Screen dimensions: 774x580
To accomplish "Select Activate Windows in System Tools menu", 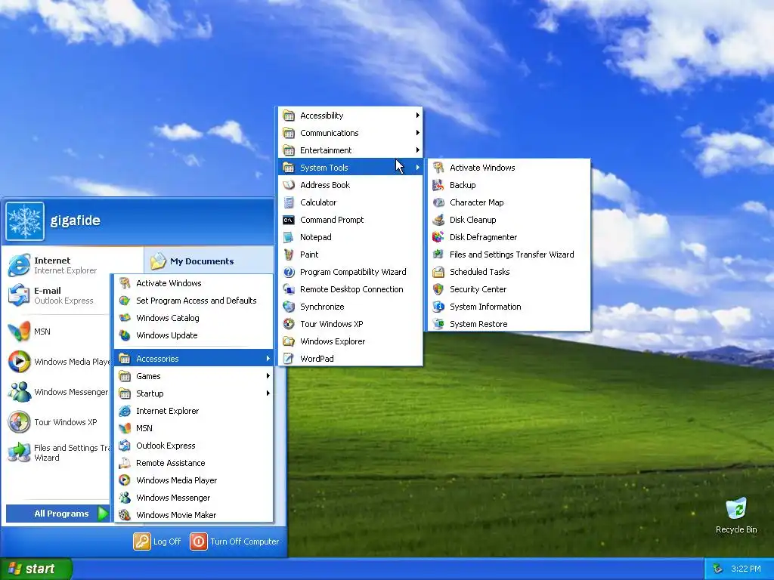I will [509, 168].
